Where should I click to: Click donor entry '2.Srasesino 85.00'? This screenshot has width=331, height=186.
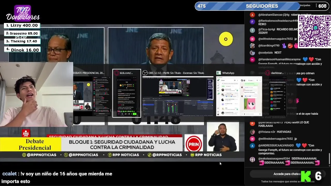click(x=22, y=33)
